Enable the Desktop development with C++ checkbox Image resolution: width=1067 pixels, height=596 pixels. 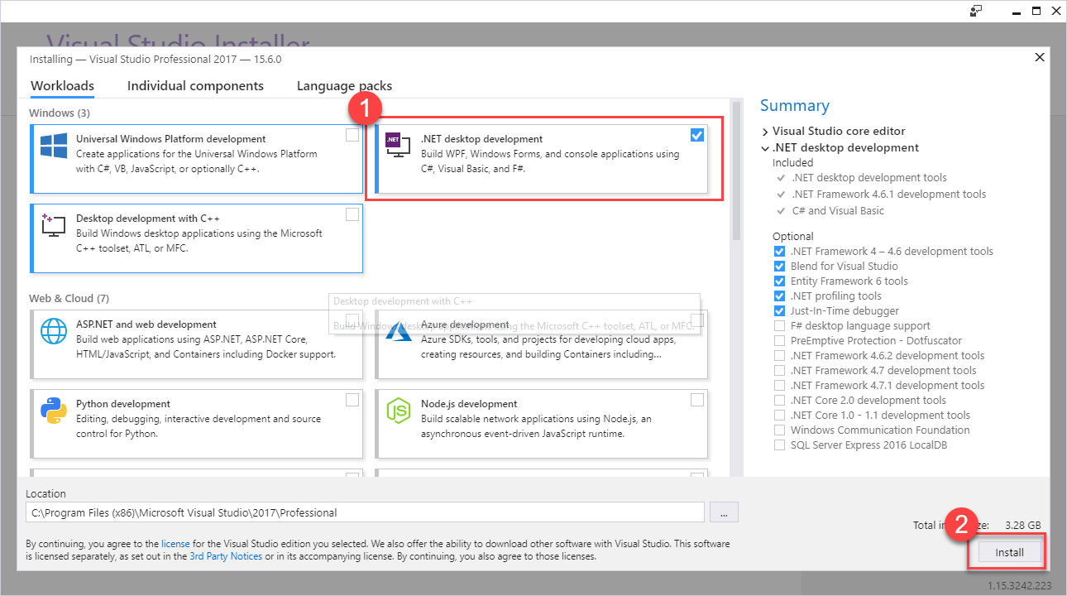tap(352, 214)
